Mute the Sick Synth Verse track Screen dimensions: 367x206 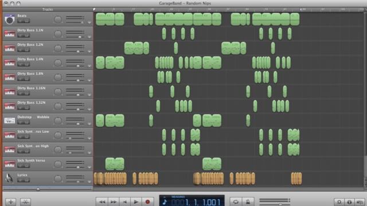click(x=21, y=166)
